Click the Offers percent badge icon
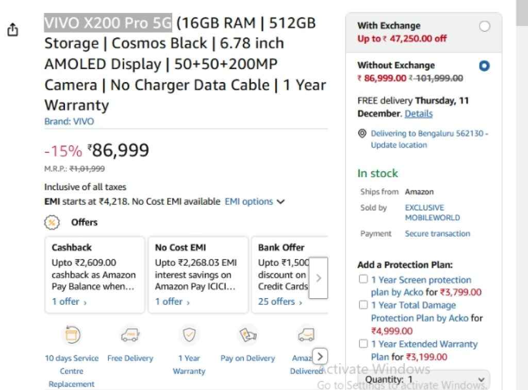528x390 pixels. pos(52,222)
